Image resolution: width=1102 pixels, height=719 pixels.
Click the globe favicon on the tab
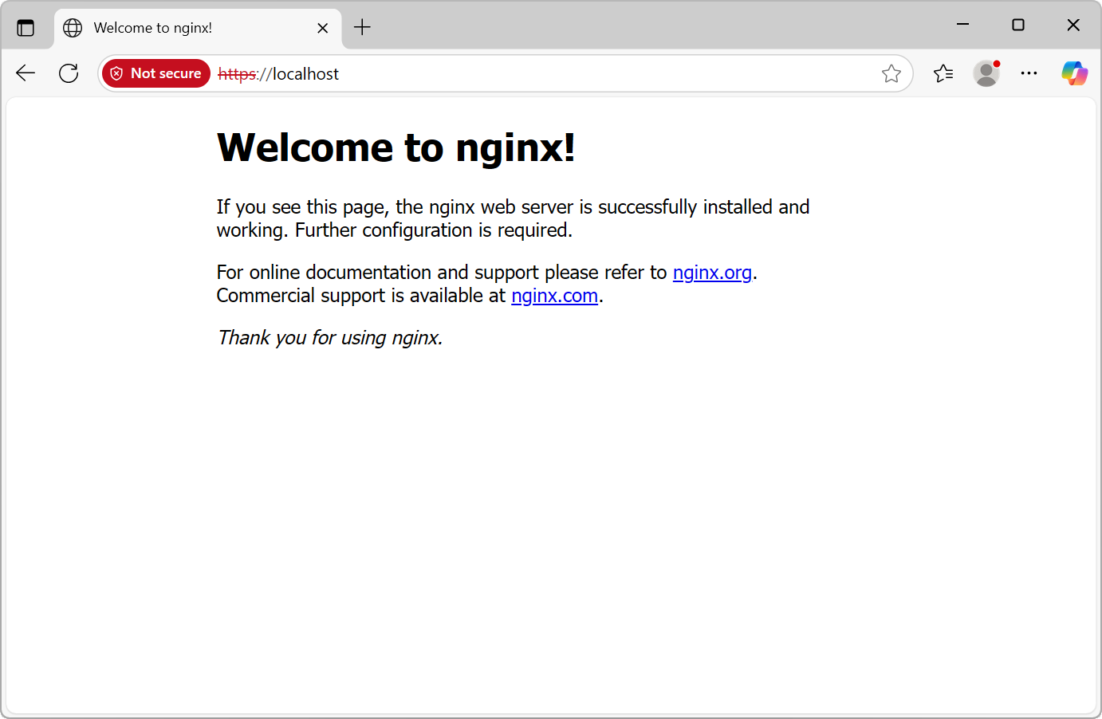tap(73, 28)
